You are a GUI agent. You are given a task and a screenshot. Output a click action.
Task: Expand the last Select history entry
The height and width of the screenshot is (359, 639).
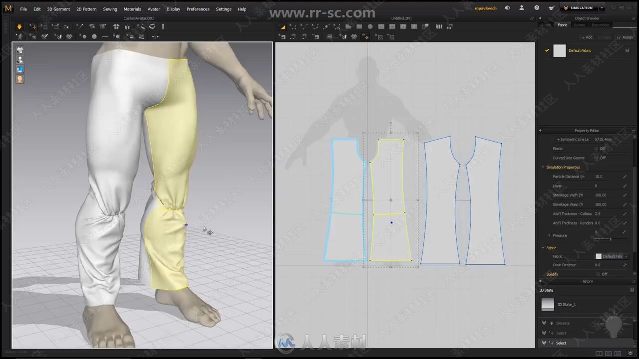click(544, 343)
